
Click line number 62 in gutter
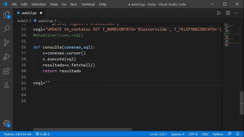pos(24,83)
